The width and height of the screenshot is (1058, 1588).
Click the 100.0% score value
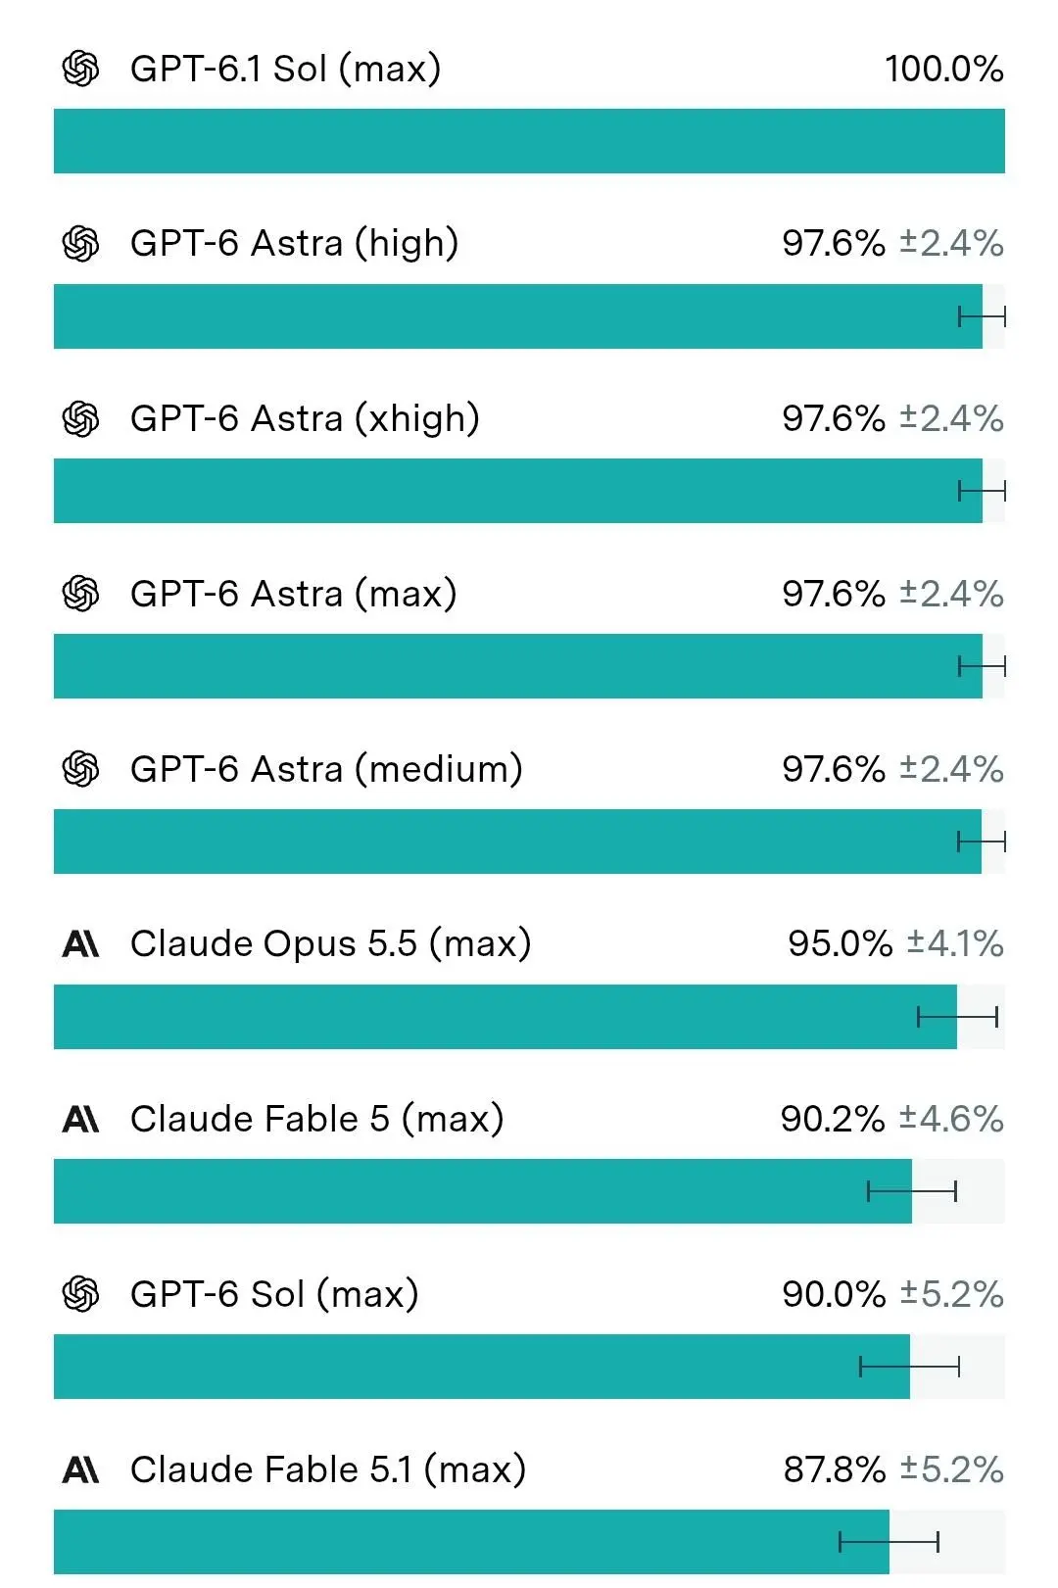click(x=944, y=69)
